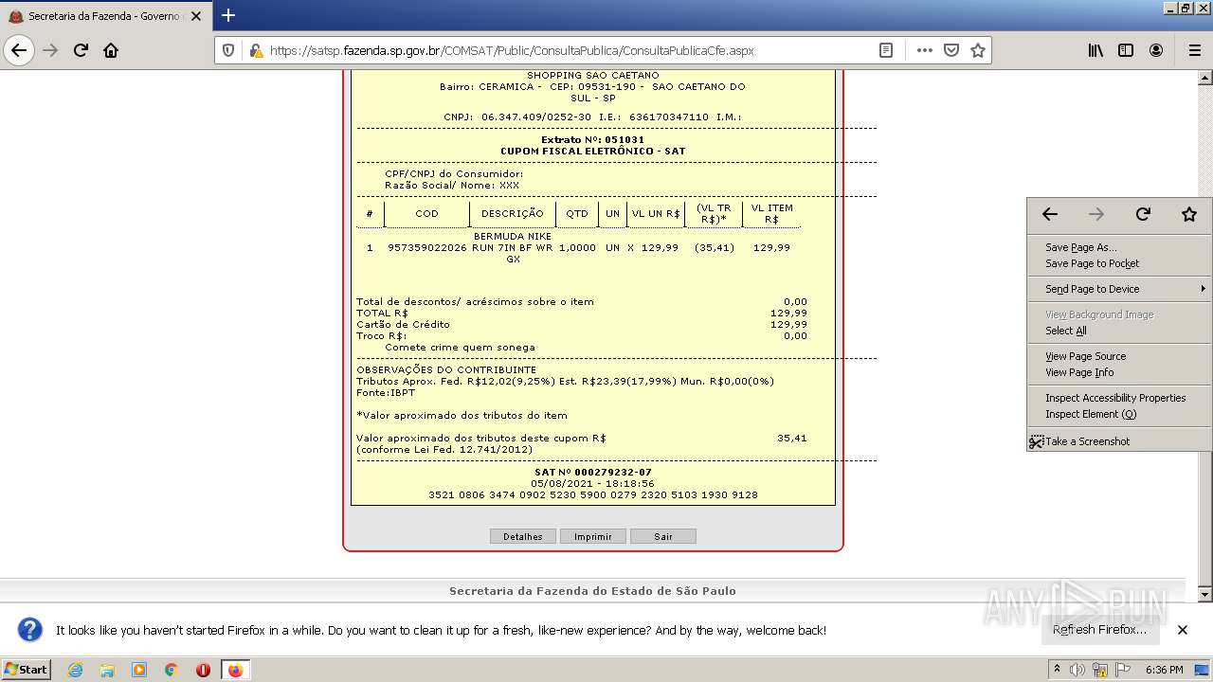Expand Send Page to Device submenu
Viewport: 1213px width, 682px height.
coord(1119,289)
